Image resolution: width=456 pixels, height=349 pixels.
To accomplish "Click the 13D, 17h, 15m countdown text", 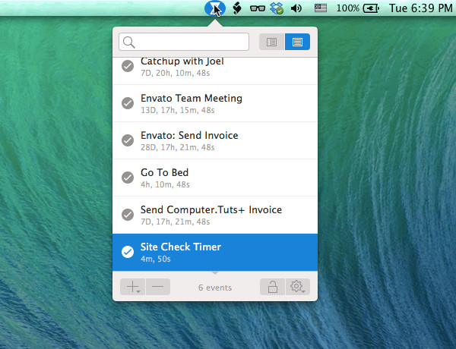I will [178, 110].
